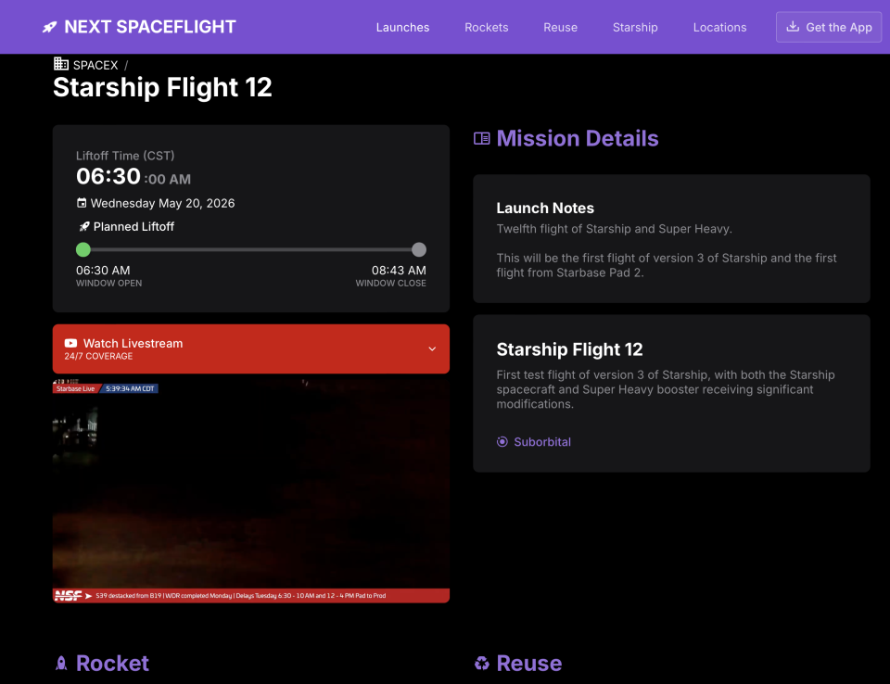The image size is (890, 684).
Task: Click the 24/7 COVERAGE label
Action: (x=98, y=357)
